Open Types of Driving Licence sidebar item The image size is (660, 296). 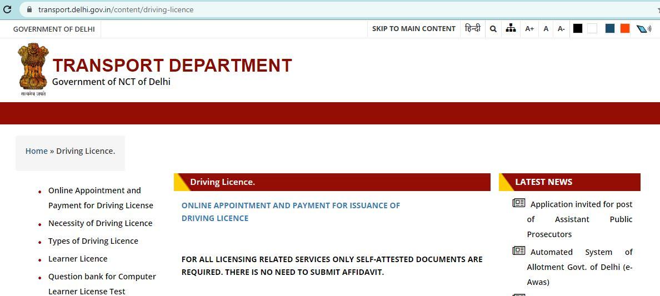click(x=93, y=241)
